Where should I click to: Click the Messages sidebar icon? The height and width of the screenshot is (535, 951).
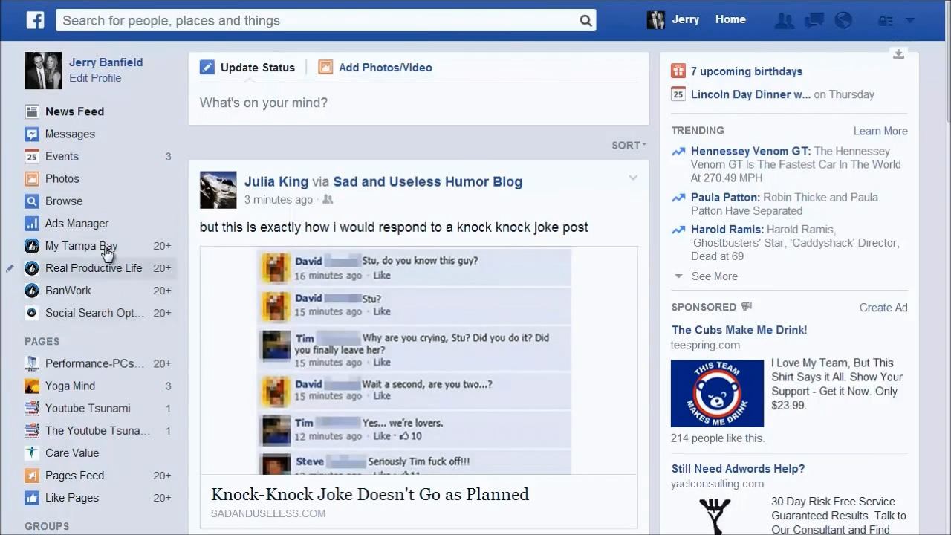pos(31,134)
